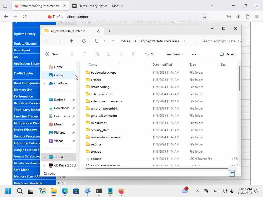This screenshot has height=197, width=263.
Task: Click Profiles in the breadcrumb path
Action: click(x=124, y=41)
